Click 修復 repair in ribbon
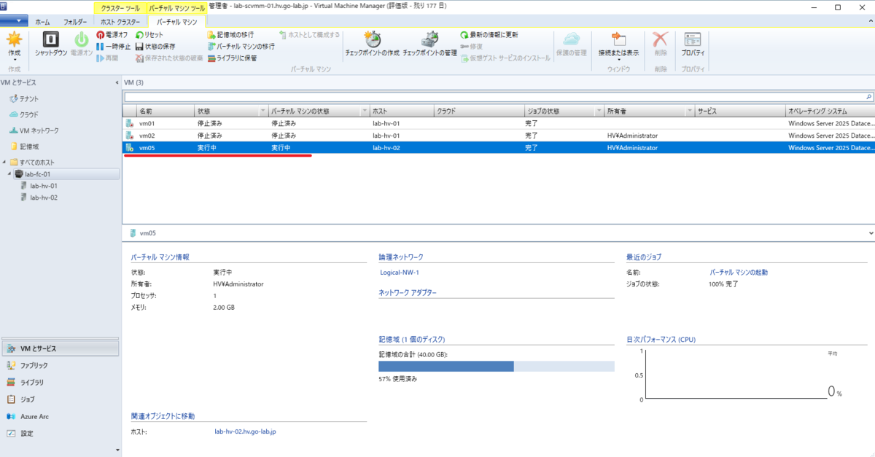The width and height of the screenshot is (875, 457). pyautogui.click(x=471, y=47)
